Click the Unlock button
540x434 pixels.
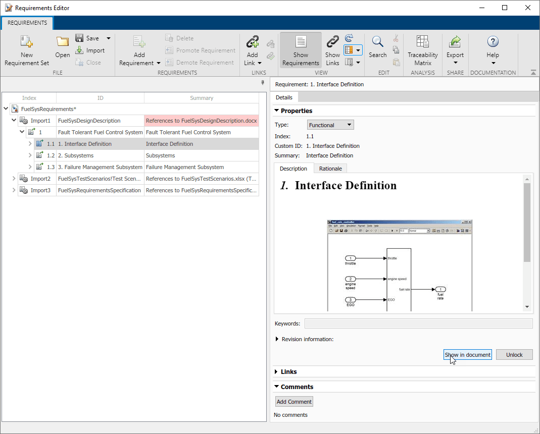tap(514, 355)
